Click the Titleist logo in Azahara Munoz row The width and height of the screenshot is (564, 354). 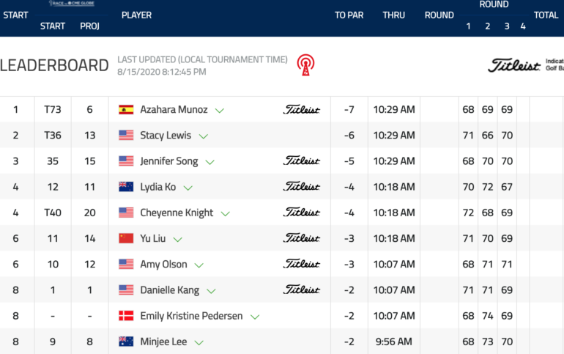tap(302, 109)
